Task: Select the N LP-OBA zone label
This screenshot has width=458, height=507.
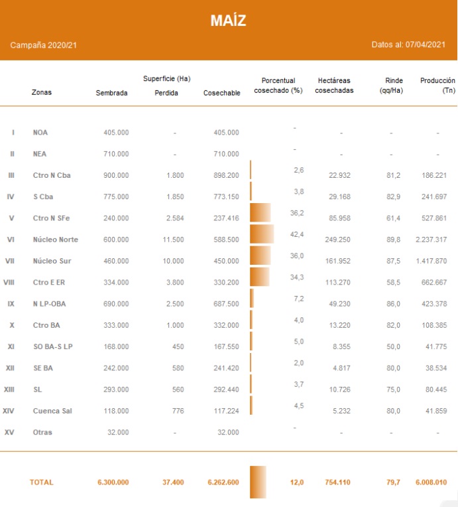Action: tap(49, 304)
